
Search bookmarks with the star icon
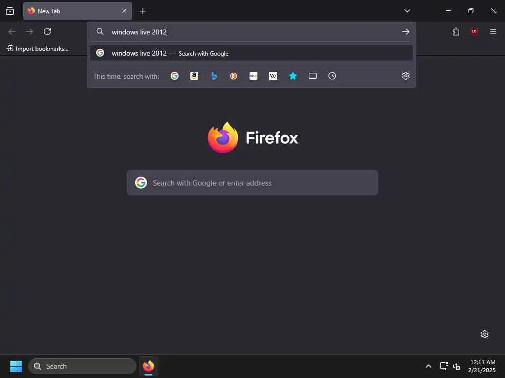pos(293,76)
